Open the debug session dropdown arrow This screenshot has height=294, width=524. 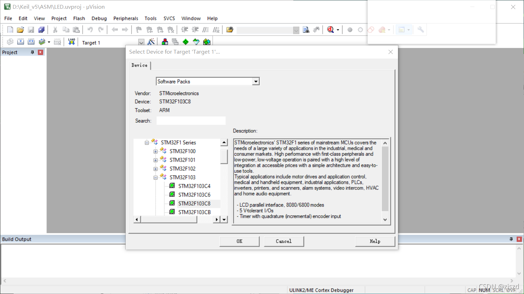[x=338, y=30]
